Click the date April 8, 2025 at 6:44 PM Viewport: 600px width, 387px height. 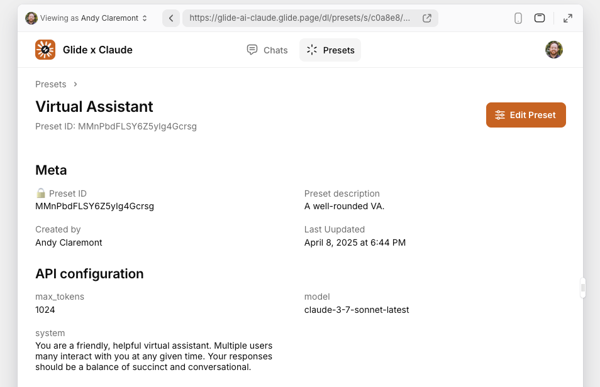[x=355, y=243]
